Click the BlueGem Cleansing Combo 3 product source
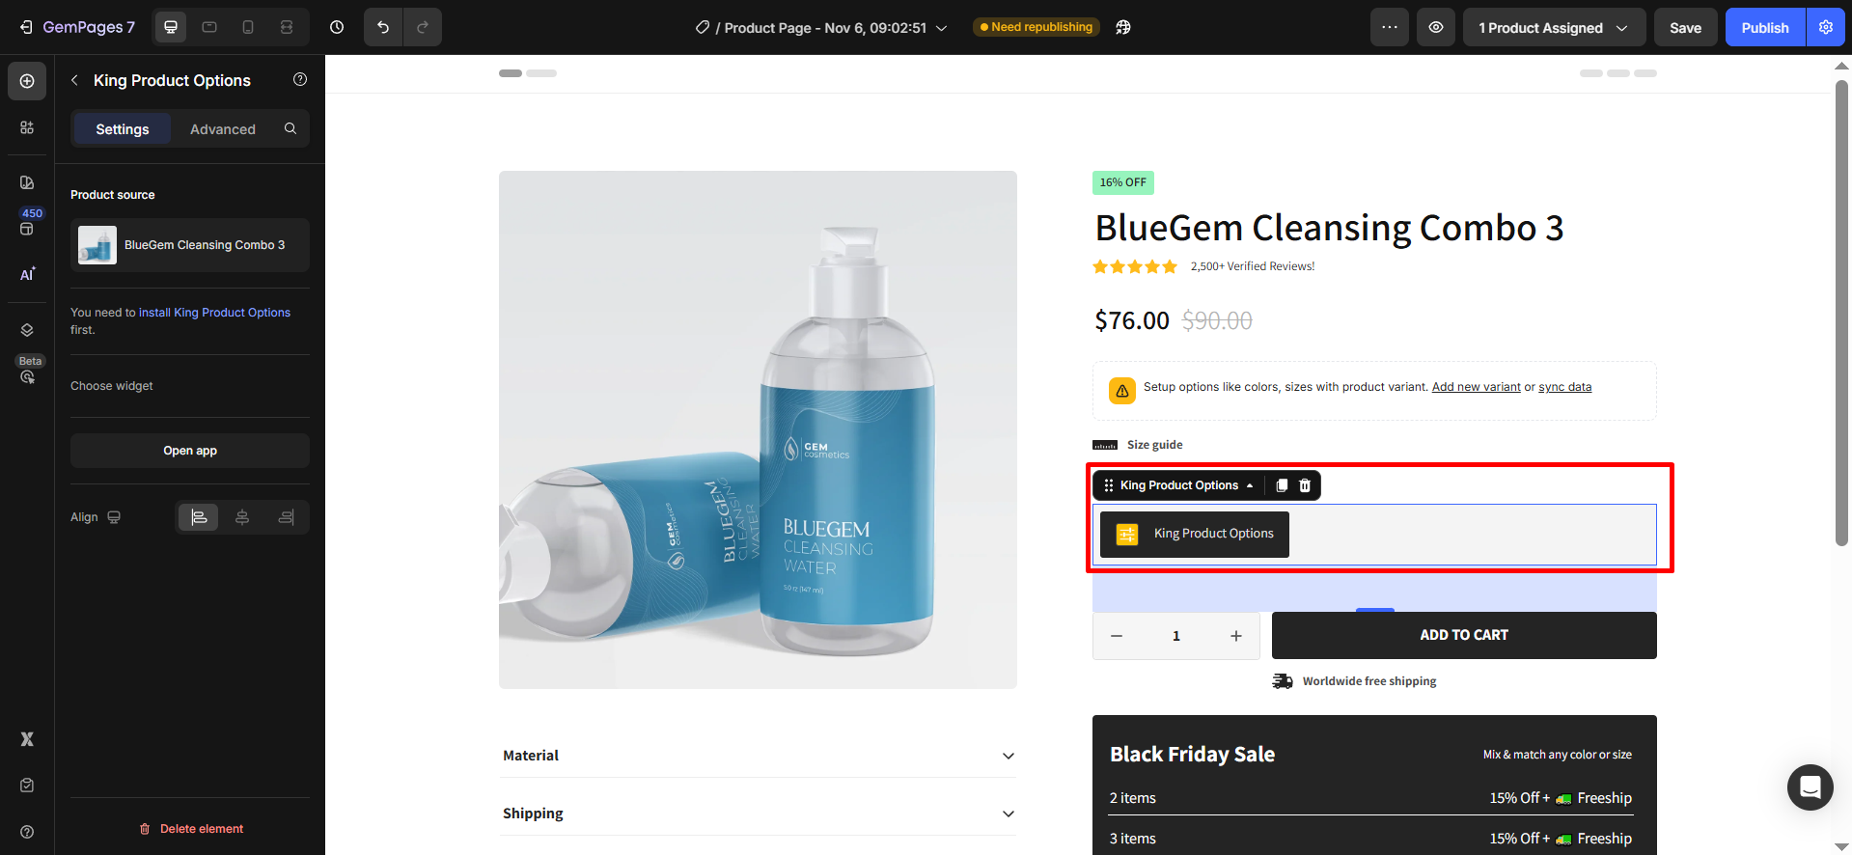The image size is (1852, 855). click(x=190, y=245)
